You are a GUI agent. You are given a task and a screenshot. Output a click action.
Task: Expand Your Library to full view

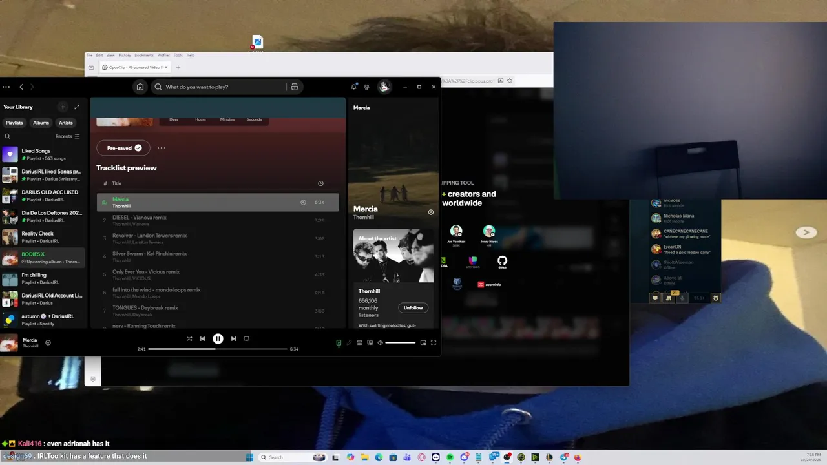(77, 107)
